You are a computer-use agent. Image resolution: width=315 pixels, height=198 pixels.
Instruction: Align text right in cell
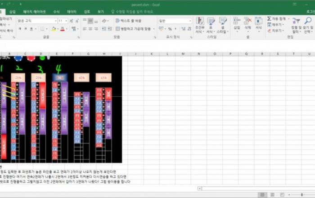[96, 29]
